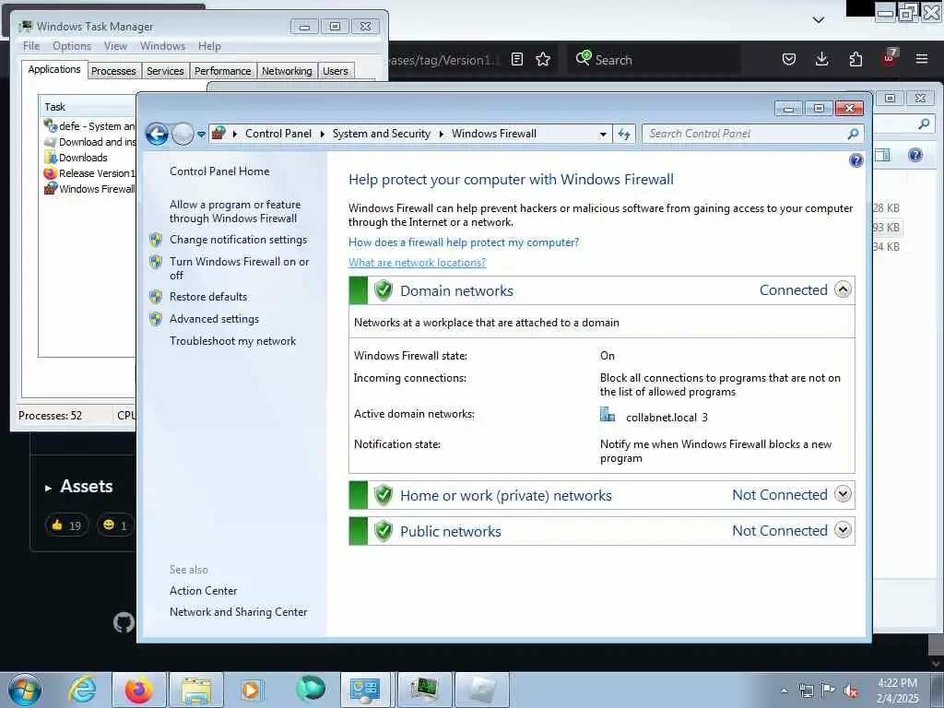Open Internet Explorer from taskbar
Image resolution: width=944 pixels, height=708 pixels.
coord(82,690)
